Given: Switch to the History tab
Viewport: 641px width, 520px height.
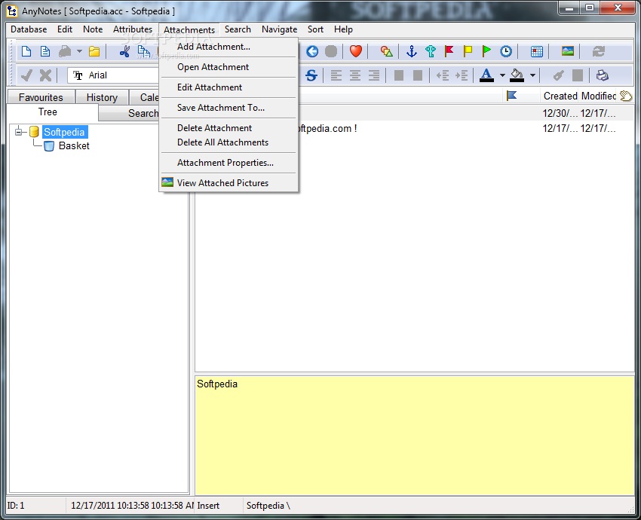Looking at the screenshot, I should click(102, 97).
